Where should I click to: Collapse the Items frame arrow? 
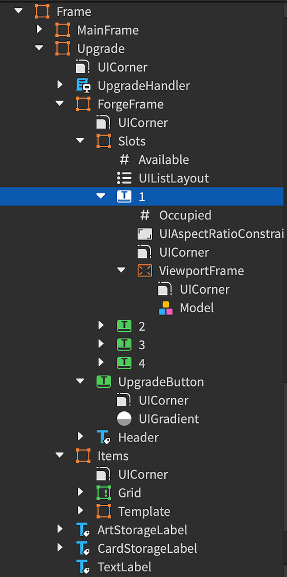(59, 456)
